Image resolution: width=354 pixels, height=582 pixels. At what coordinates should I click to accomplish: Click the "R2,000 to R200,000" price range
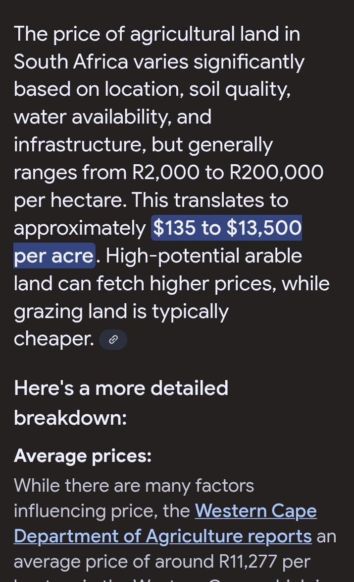click(x=228, y=173)
